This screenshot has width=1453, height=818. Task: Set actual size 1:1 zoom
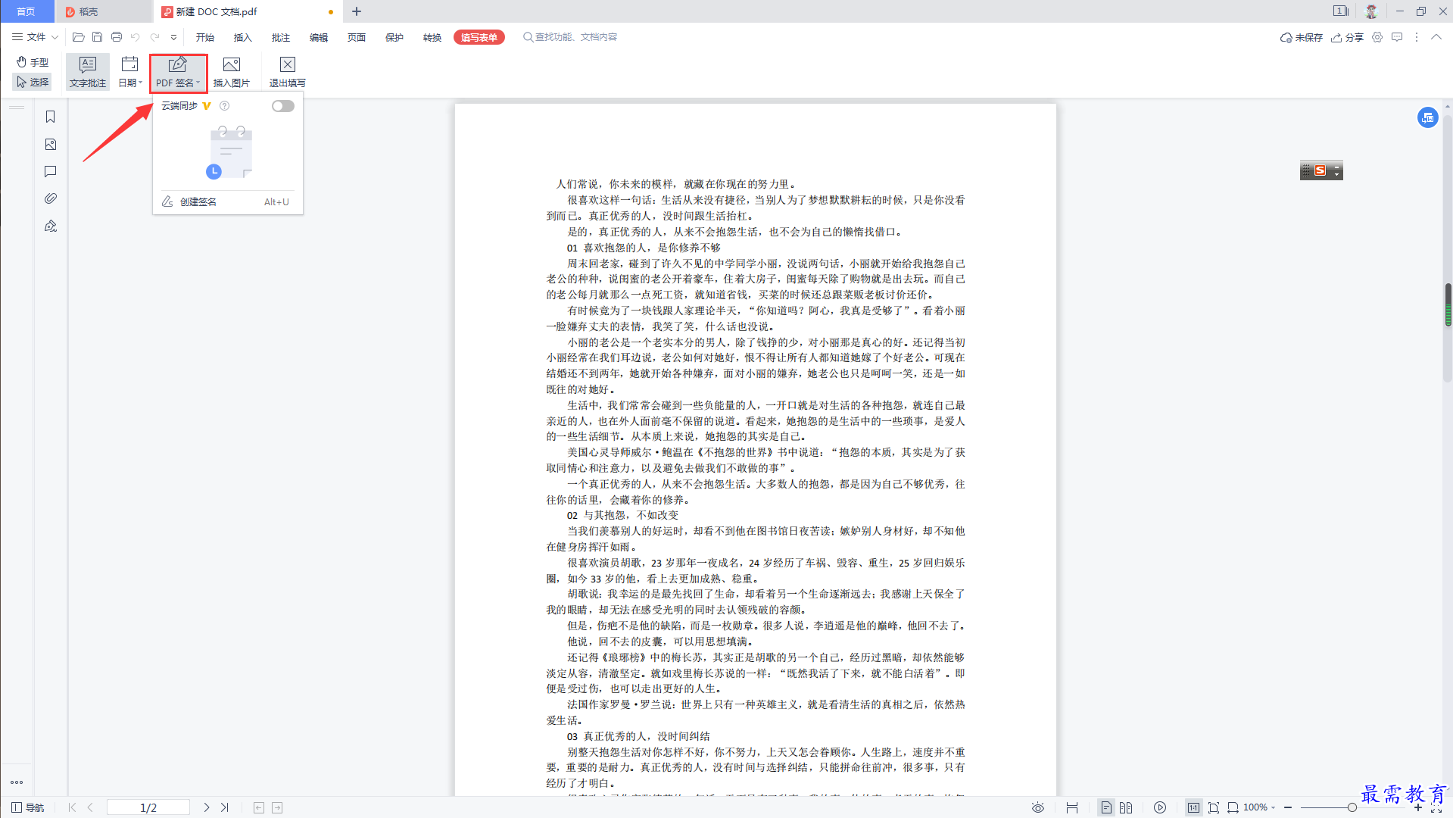[x=1193, y=807]
